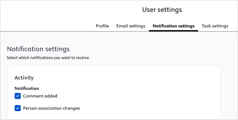Go to the Task settings tab
238x120 pixels.
pos(215,26)
